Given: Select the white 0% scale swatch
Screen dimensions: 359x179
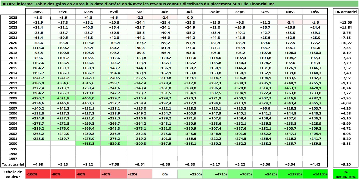Looking at the screenshot, I should pos(165,174).
